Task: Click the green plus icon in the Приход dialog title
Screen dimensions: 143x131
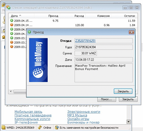Action: 29,32
